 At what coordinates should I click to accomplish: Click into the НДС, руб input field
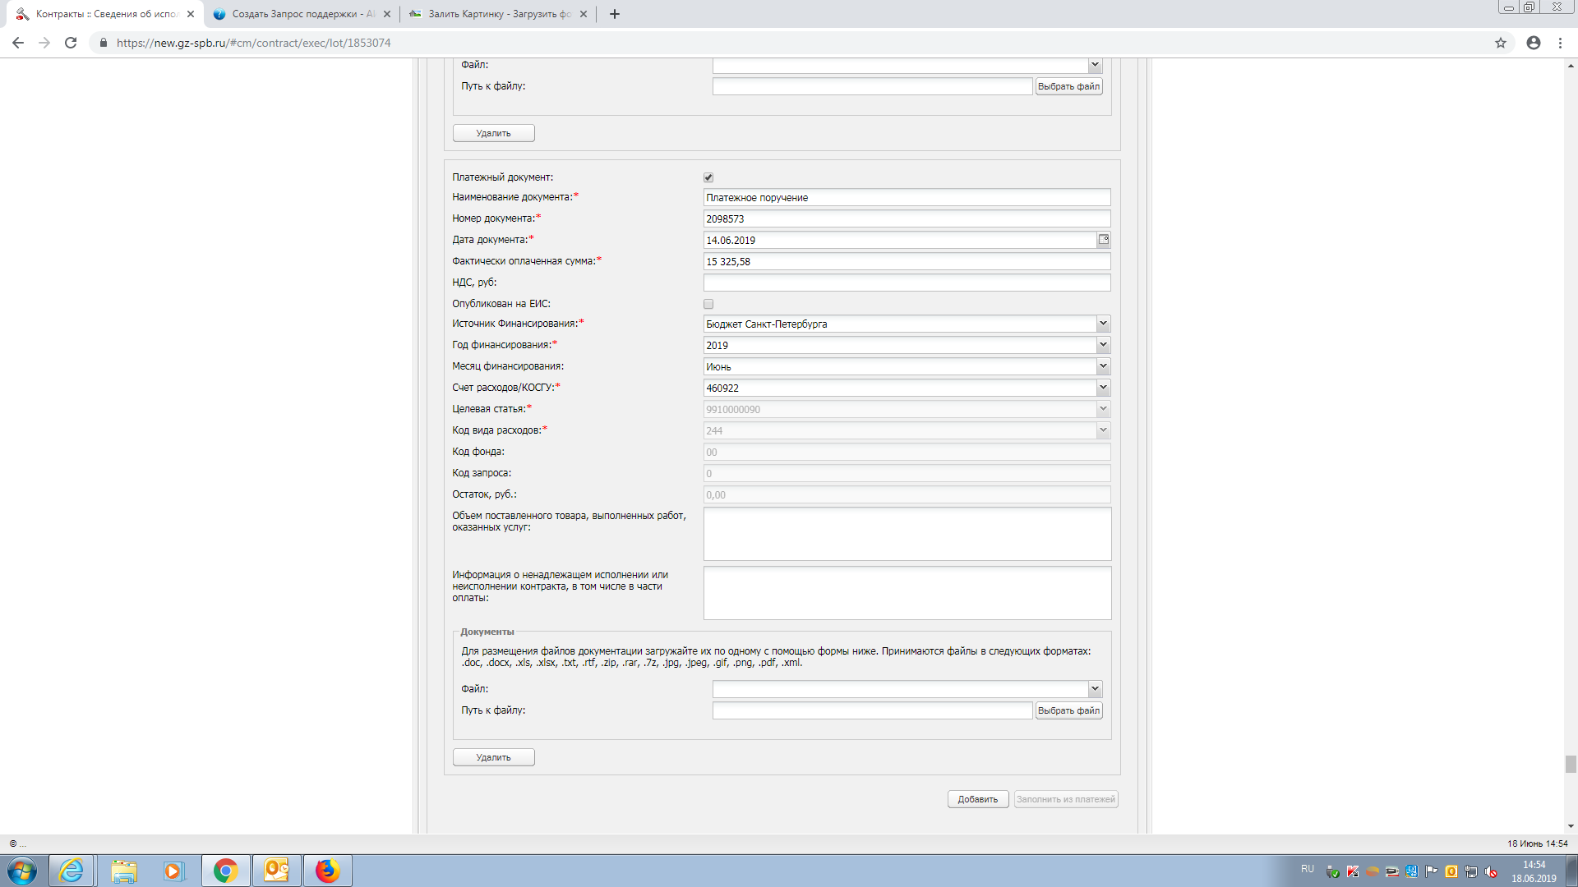[907, 283]
